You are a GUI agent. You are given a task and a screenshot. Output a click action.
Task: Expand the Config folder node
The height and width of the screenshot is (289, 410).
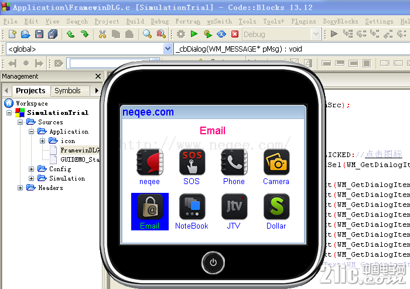(32, 169)
